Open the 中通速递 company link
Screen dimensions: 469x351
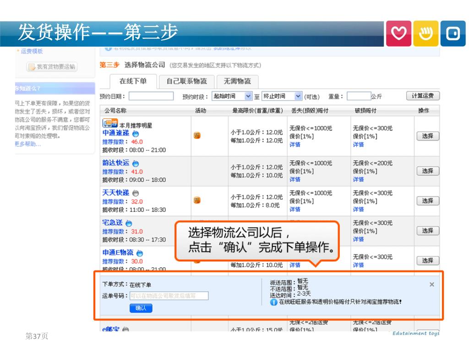click(x=116, y=133)
